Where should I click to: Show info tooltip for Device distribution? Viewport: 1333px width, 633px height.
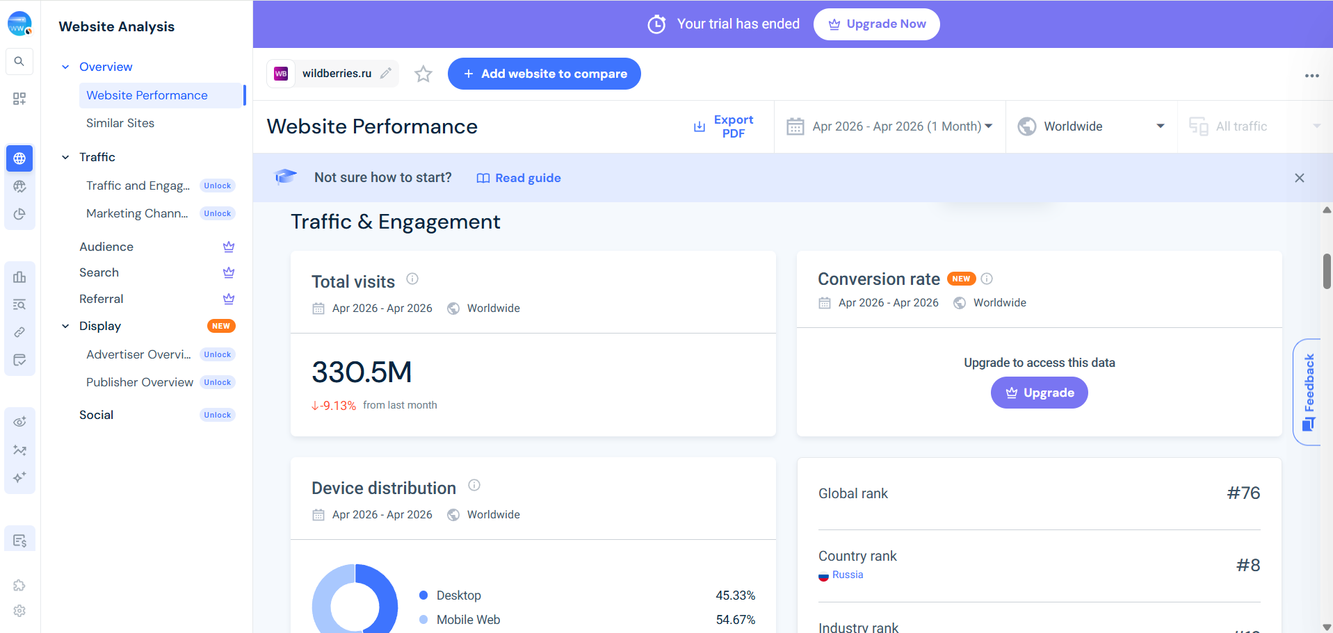[x=474, y=485]
